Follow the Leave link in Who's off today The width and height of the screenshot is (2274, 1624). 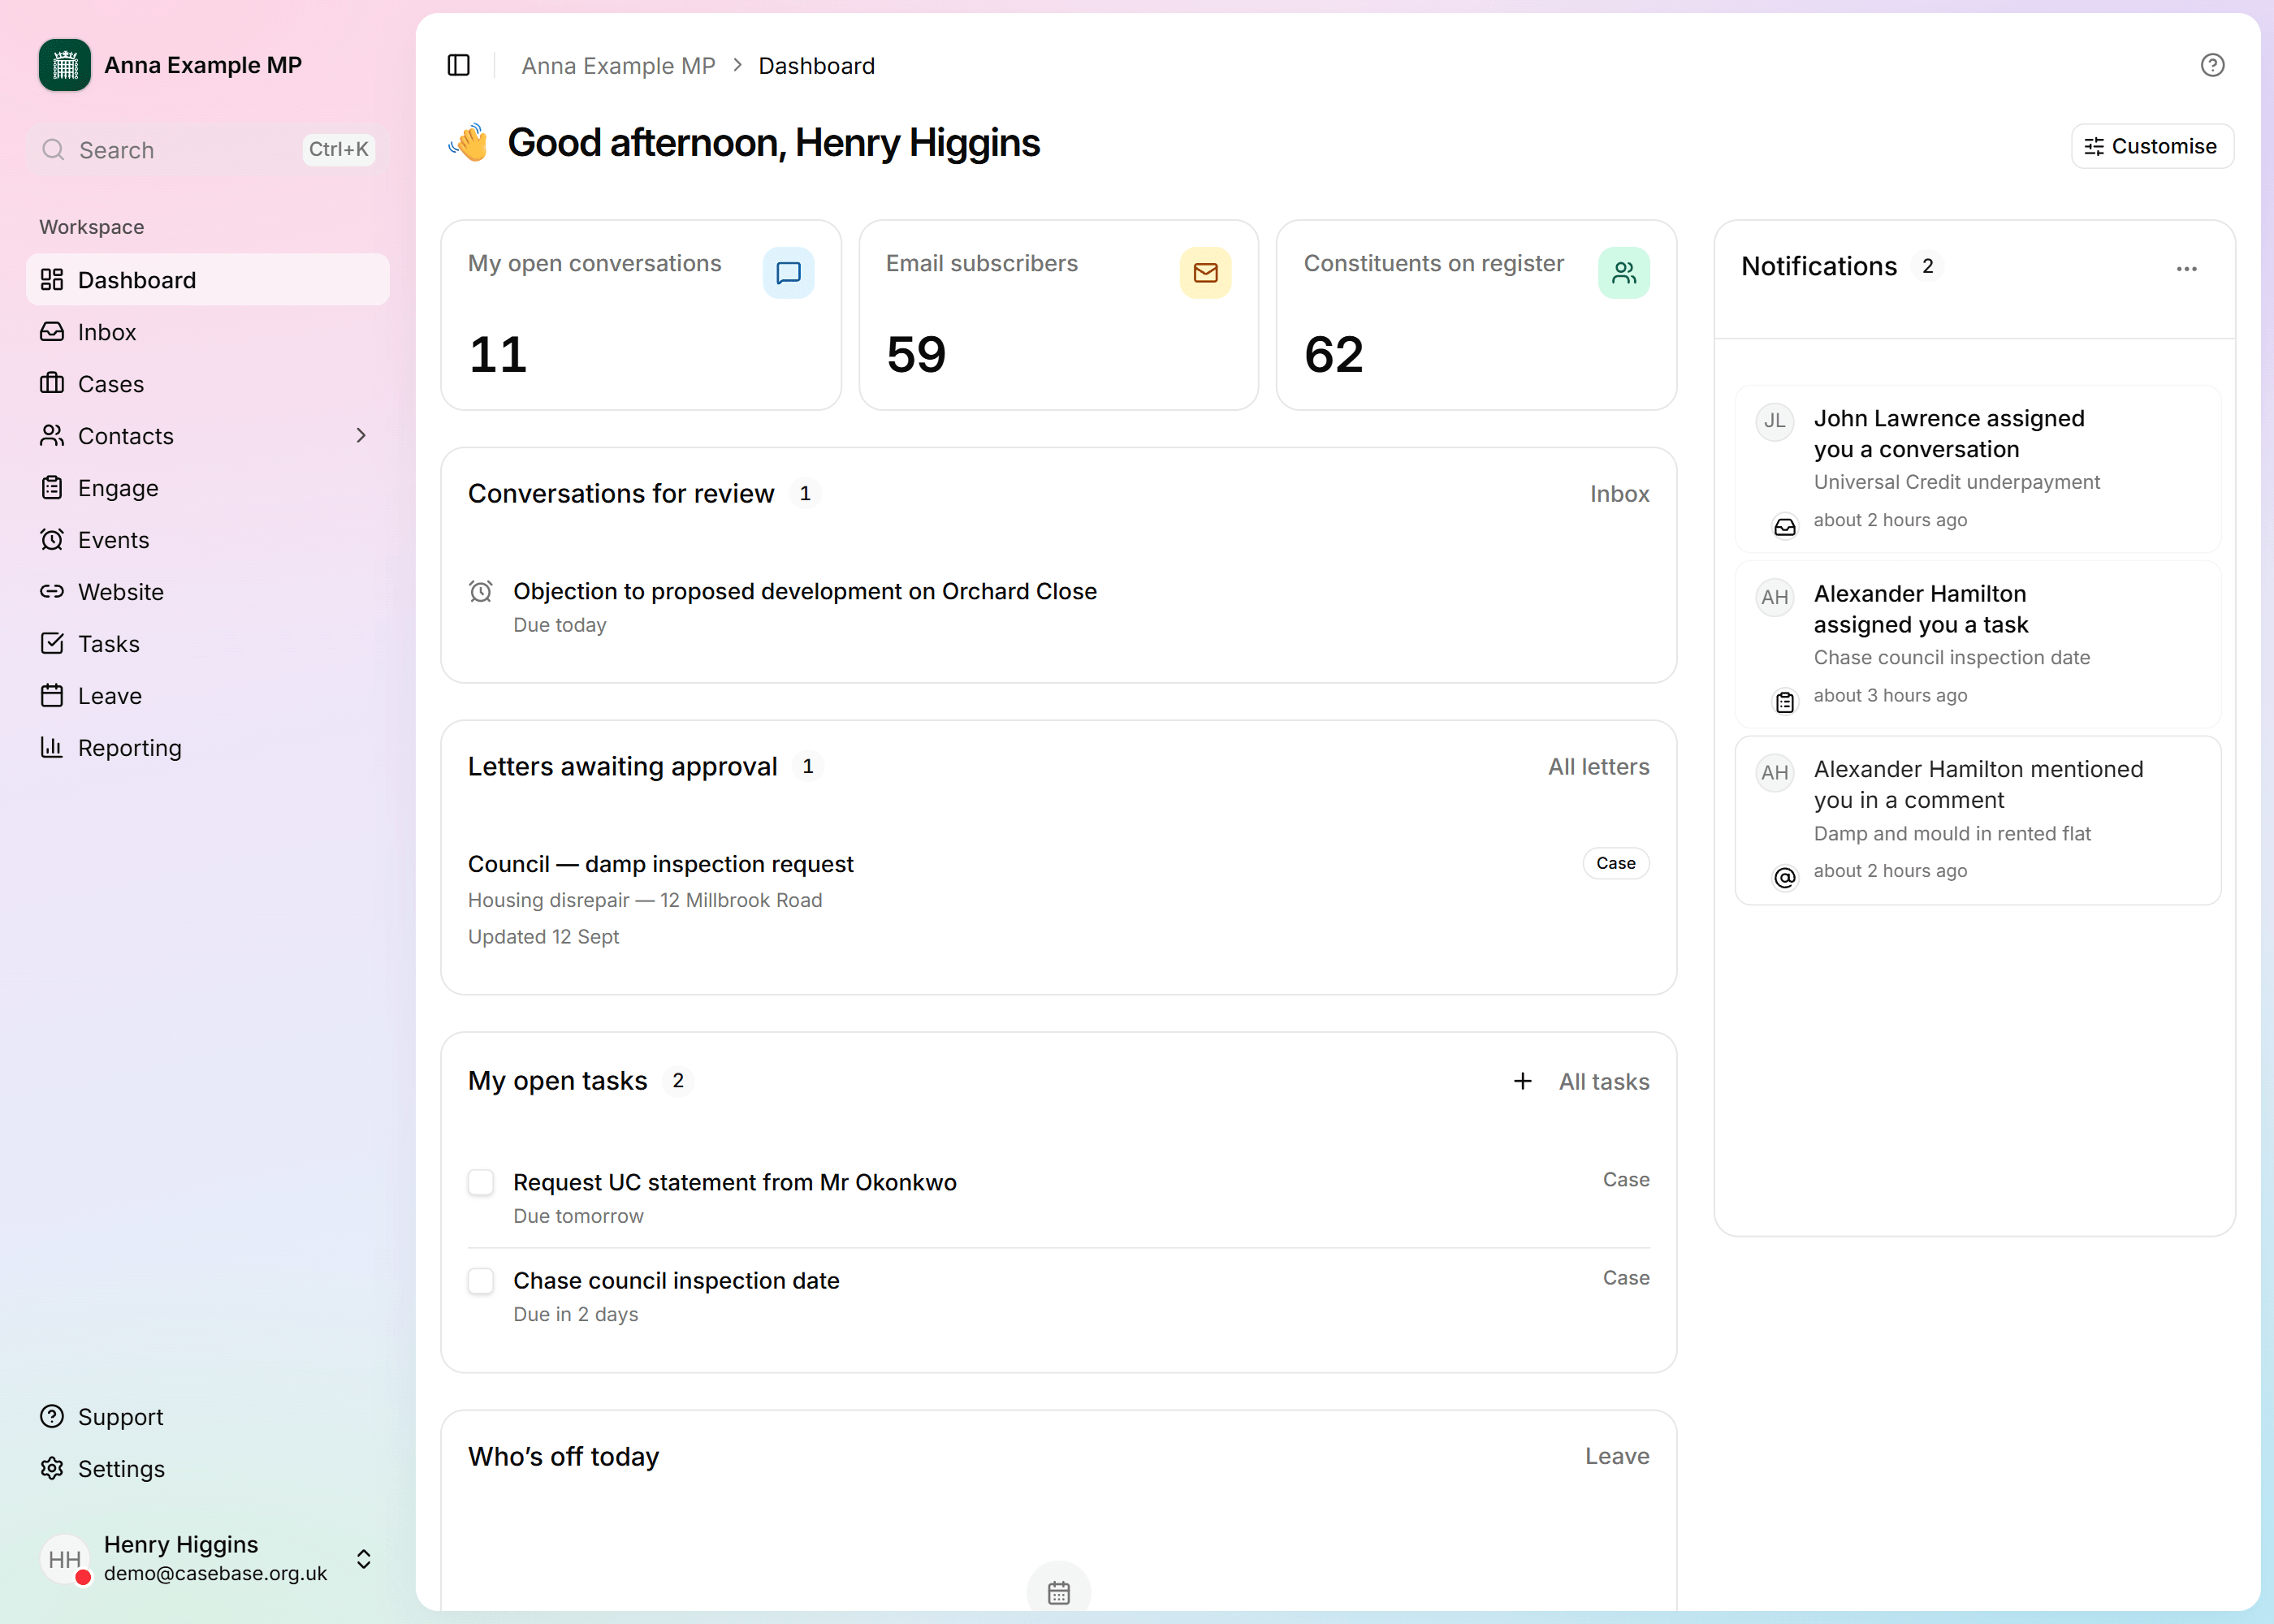[x=1616, y=1456]
